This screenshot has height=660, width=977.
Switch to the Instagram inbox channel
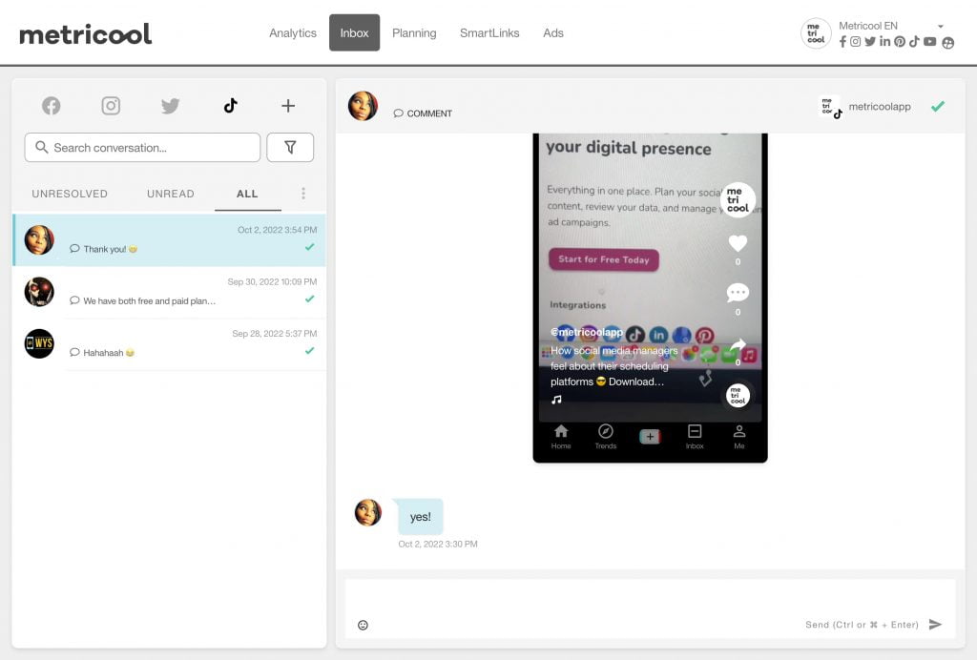point(111,106)
